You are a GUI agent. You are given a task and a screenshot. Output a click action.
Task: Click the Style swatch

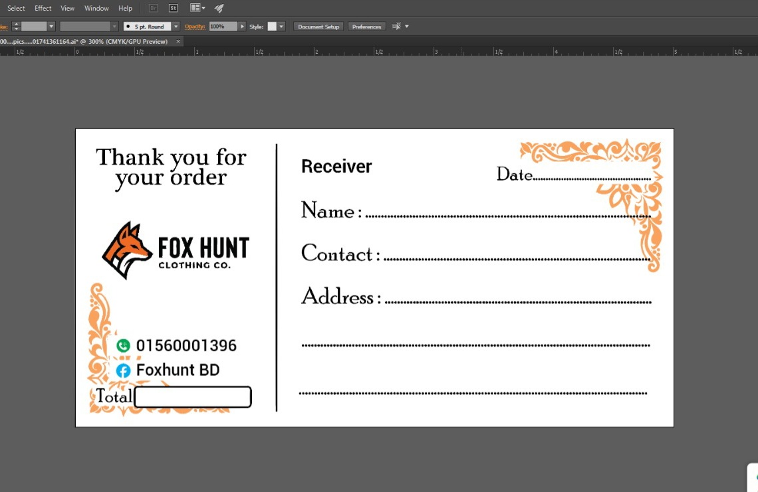pyautogui.click(x=272, y=27)
